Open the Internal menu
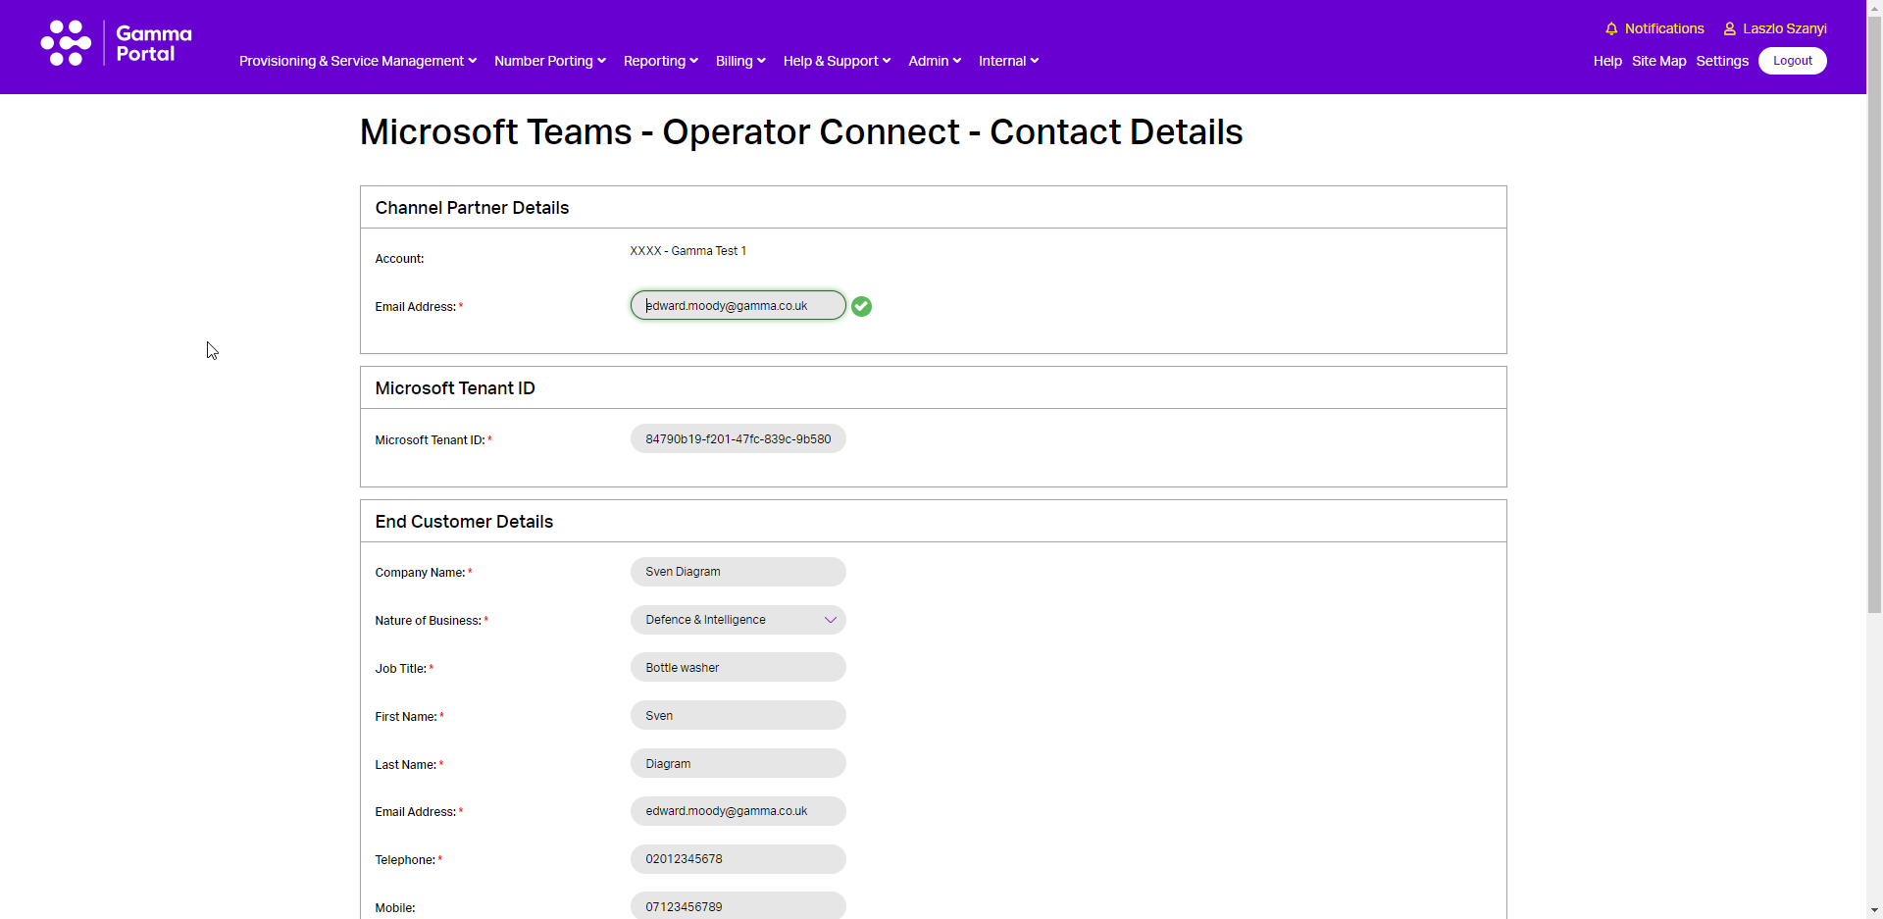Screen dimensions: 1883x919 tap(1008, 61)
